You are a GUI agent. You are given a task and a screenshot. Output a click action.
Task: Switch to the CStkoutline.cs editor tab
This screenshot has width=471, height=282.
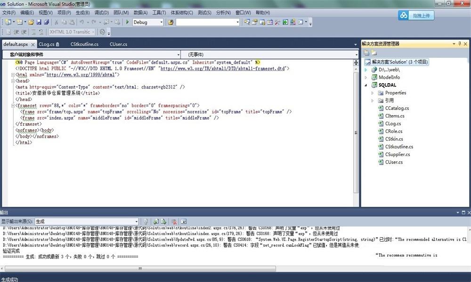84,44
